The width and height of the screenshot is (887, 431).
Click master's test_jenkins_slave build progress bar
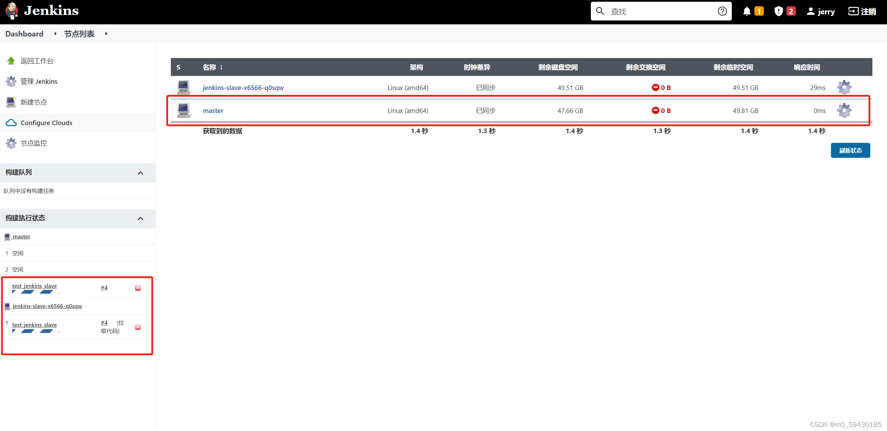pos(36,292)
